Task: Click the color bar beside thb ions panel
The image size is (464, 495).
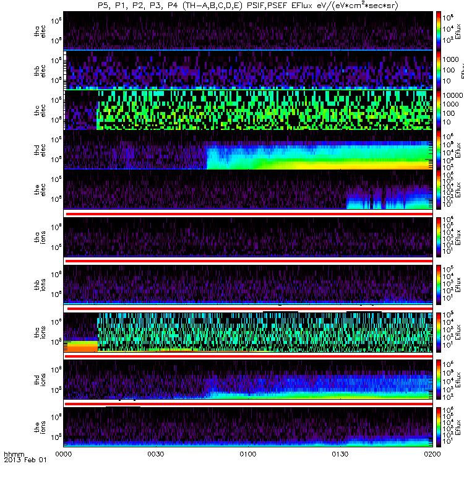Action: click(x=439, y=285)
